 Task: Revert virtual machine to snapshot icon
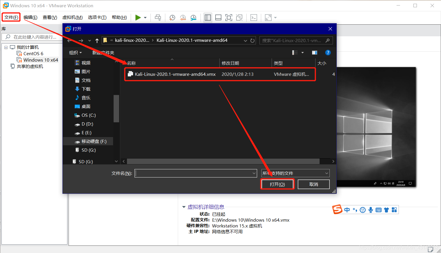(183, 18)
